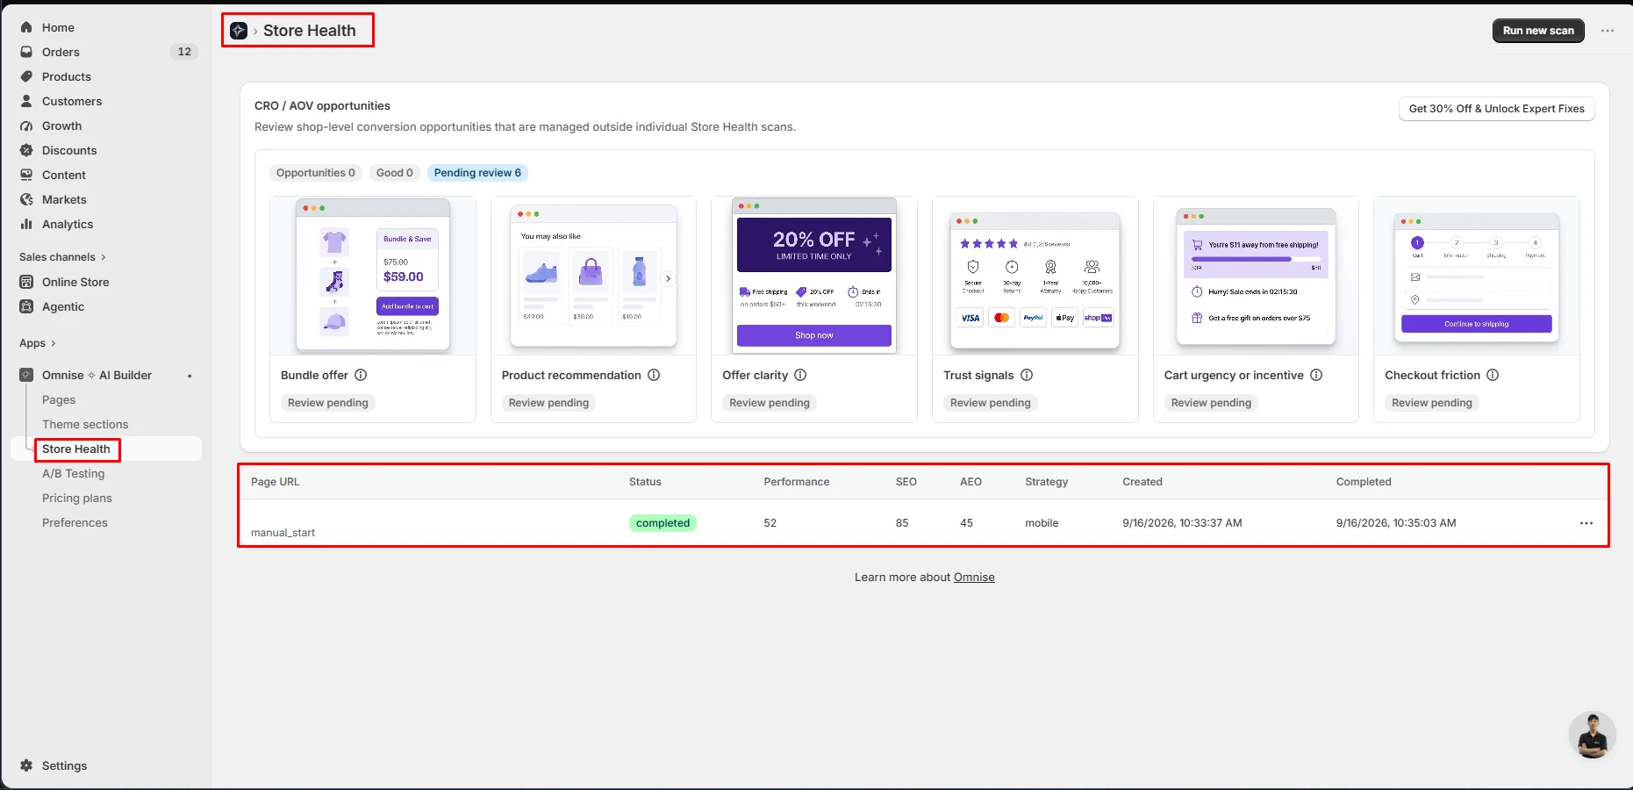Image resolution: width=1633 pixels, height=790 pixels.
Task: Select the Opportunities 0 filter tab
Action: [316, 173]
